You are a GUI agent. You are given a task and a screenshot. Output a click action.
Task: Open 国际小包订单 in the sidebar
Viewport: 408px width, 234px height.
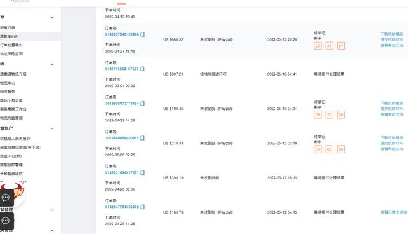(11, 100)
